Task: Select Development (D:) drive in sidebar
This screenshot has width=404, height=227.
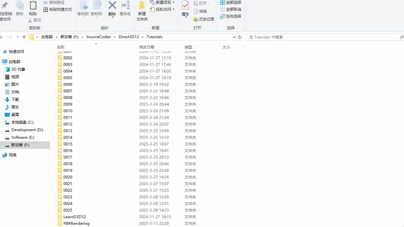Action: pos(27,130)
